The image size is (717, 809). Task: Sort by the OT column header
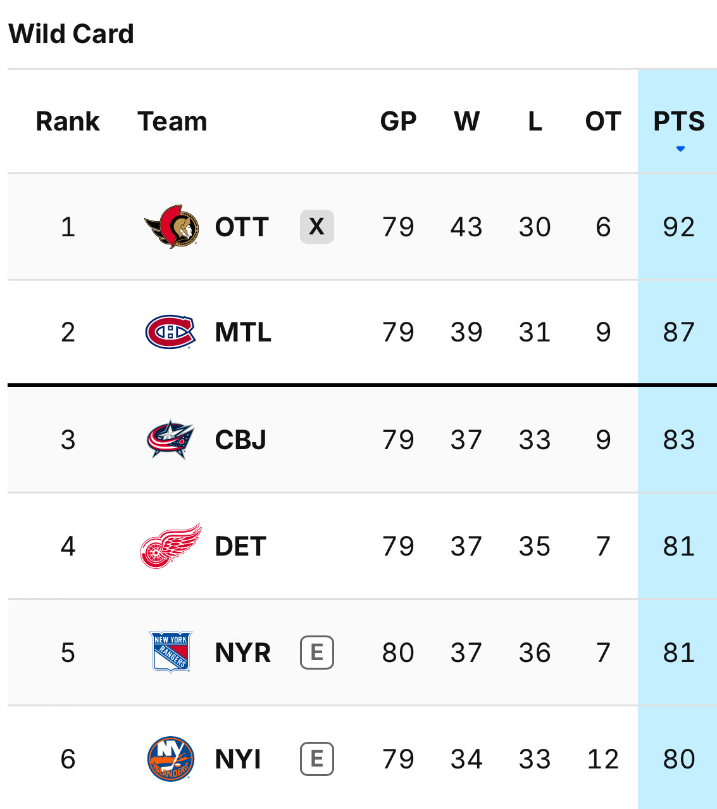point(603,121)
